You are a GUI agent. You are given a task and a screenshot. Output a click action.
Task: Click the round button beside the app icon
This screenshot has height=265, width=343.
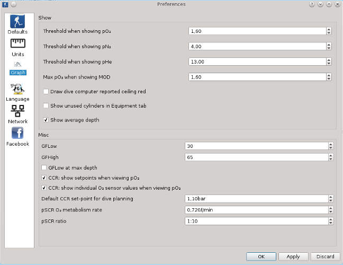coord(14,4)
